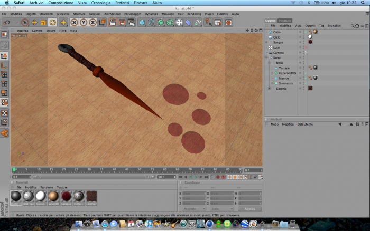Click frame 45 on the timeline ruler
Image resolution: width=370 pixels, height=231 pixels.
pyautogui.click(x=127, y=169)
